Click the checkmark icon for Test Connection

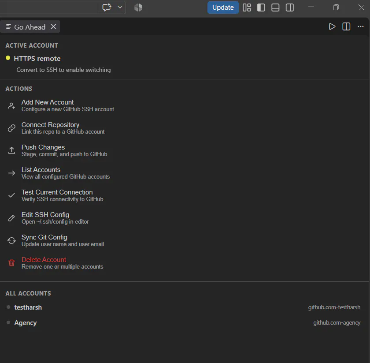(x=11, y=195)
